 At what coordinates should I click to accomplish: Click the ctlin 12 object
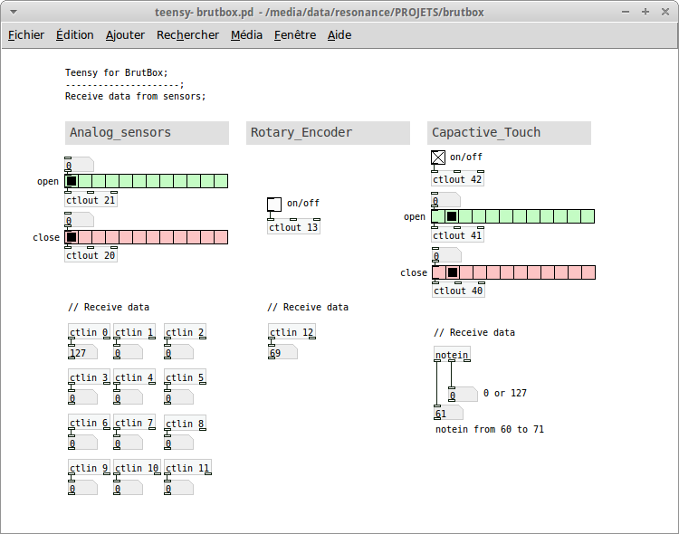[x=292, y=332]
